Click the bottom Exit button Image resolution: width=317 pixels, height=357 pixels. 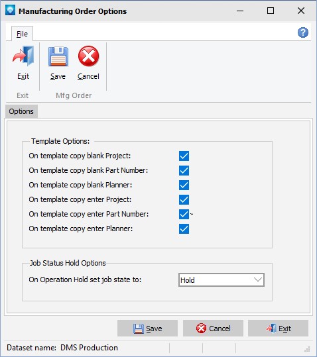click(279, 329)
